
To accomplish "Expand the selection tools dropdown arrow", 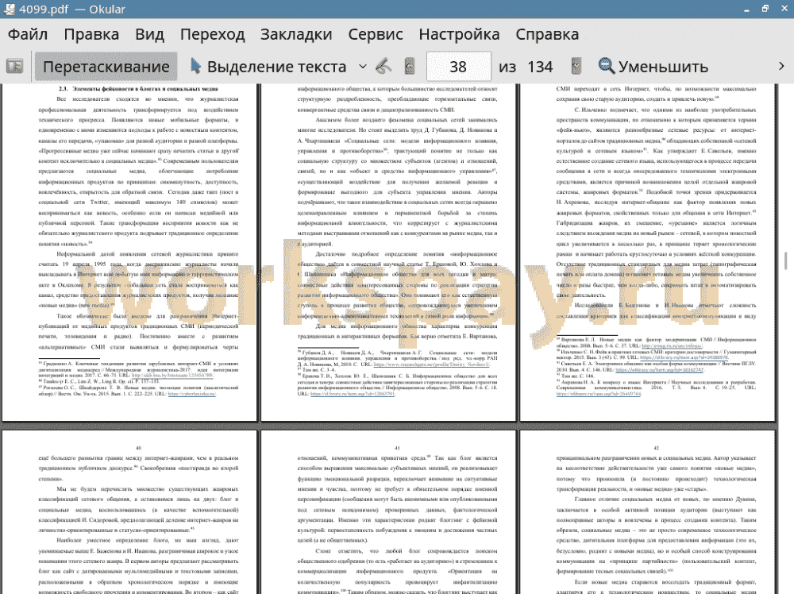I will (363, 67).
